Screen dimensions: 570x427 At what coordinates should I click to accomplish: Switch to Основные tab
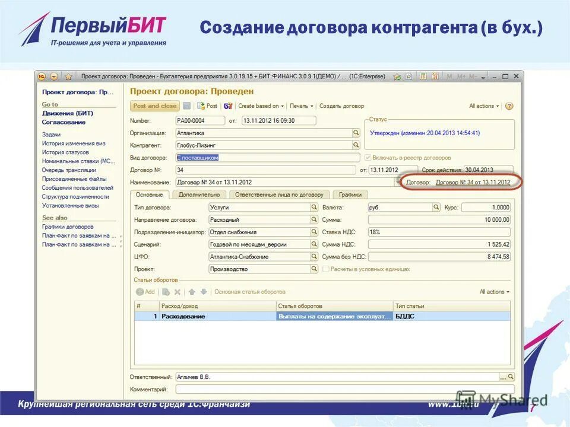coord(149,195)
